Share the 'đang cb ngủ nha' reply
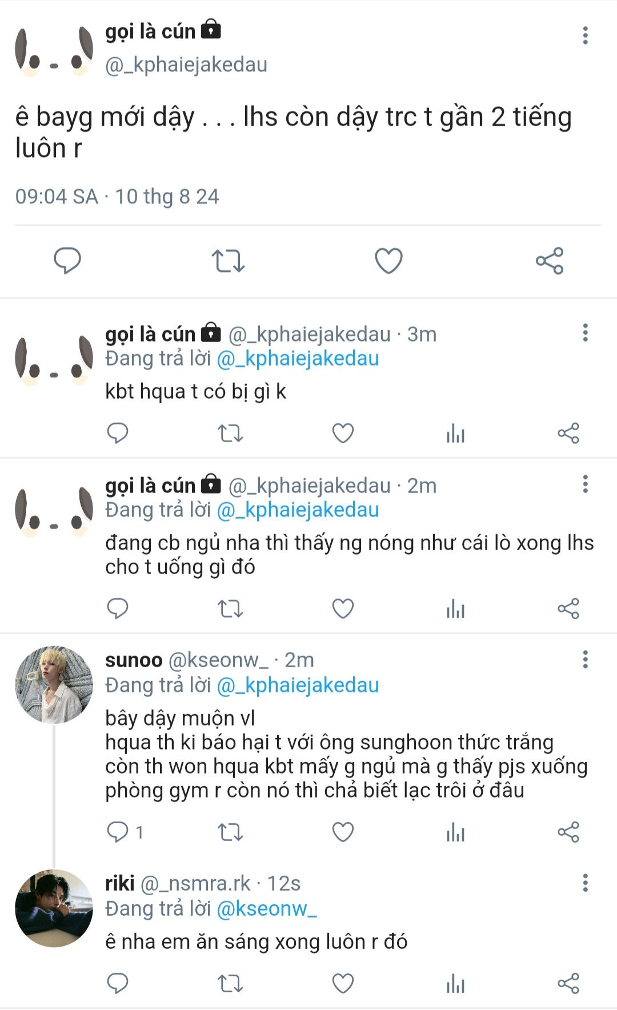This screenshot has height=1010, width=617. click(568, 609)
